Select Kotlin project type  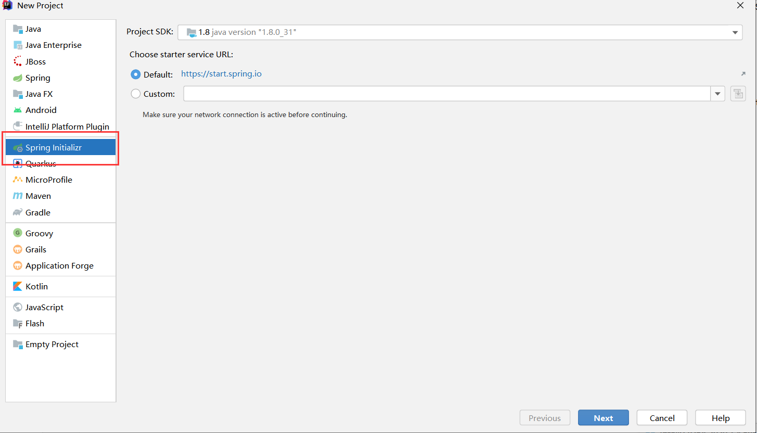61,287
